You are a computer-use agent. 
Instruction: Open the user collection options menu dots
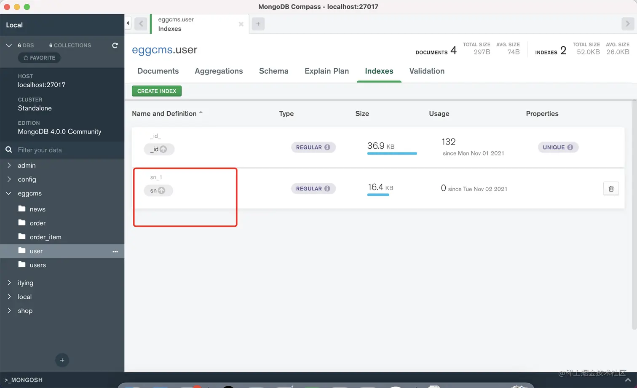coord(115,252)
